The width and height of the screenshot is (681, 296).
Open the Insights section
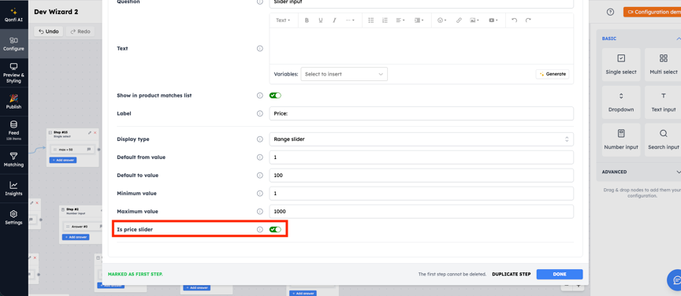pyautogui.click(x=14, y=188)
